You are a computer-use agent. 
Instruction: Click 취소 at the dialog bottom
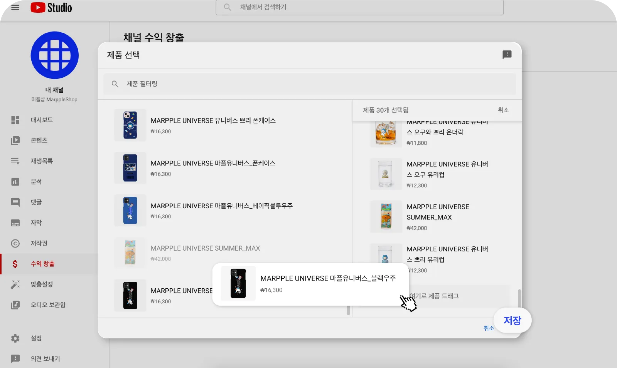click(489, 328)
